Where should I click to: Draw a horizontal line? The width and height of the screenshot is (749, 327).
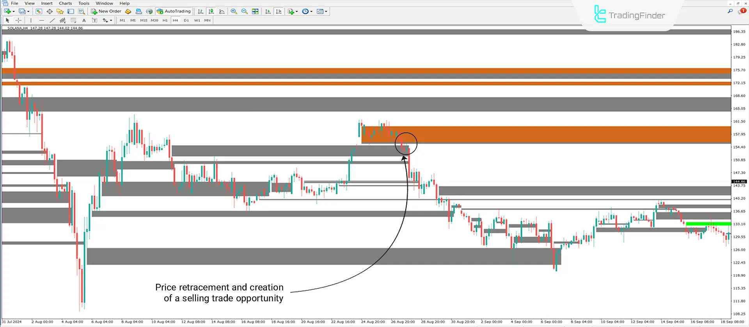[x=41, y=20]
